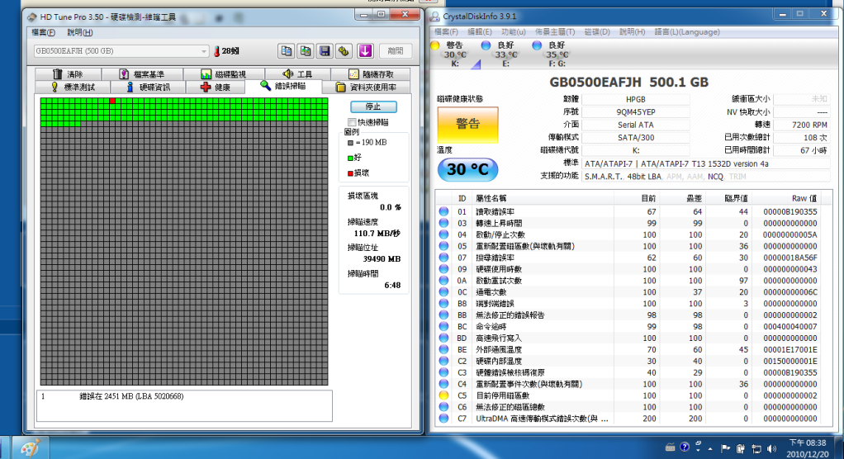Select the 錯誤掃瞄 tab
Viewport: 844px width, 459px height.
(x=283, y=86)
